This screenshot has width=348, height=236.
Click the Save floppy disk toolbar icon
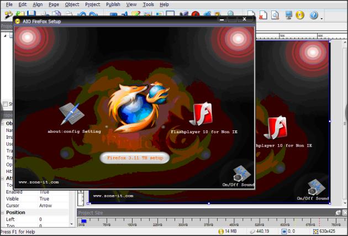coord(31,14)
